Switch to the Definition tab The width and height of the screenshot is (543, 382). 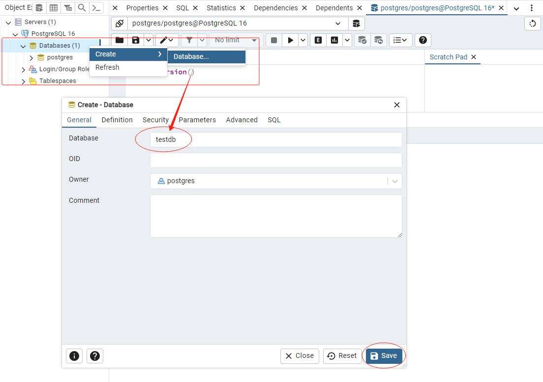[117, 120]
